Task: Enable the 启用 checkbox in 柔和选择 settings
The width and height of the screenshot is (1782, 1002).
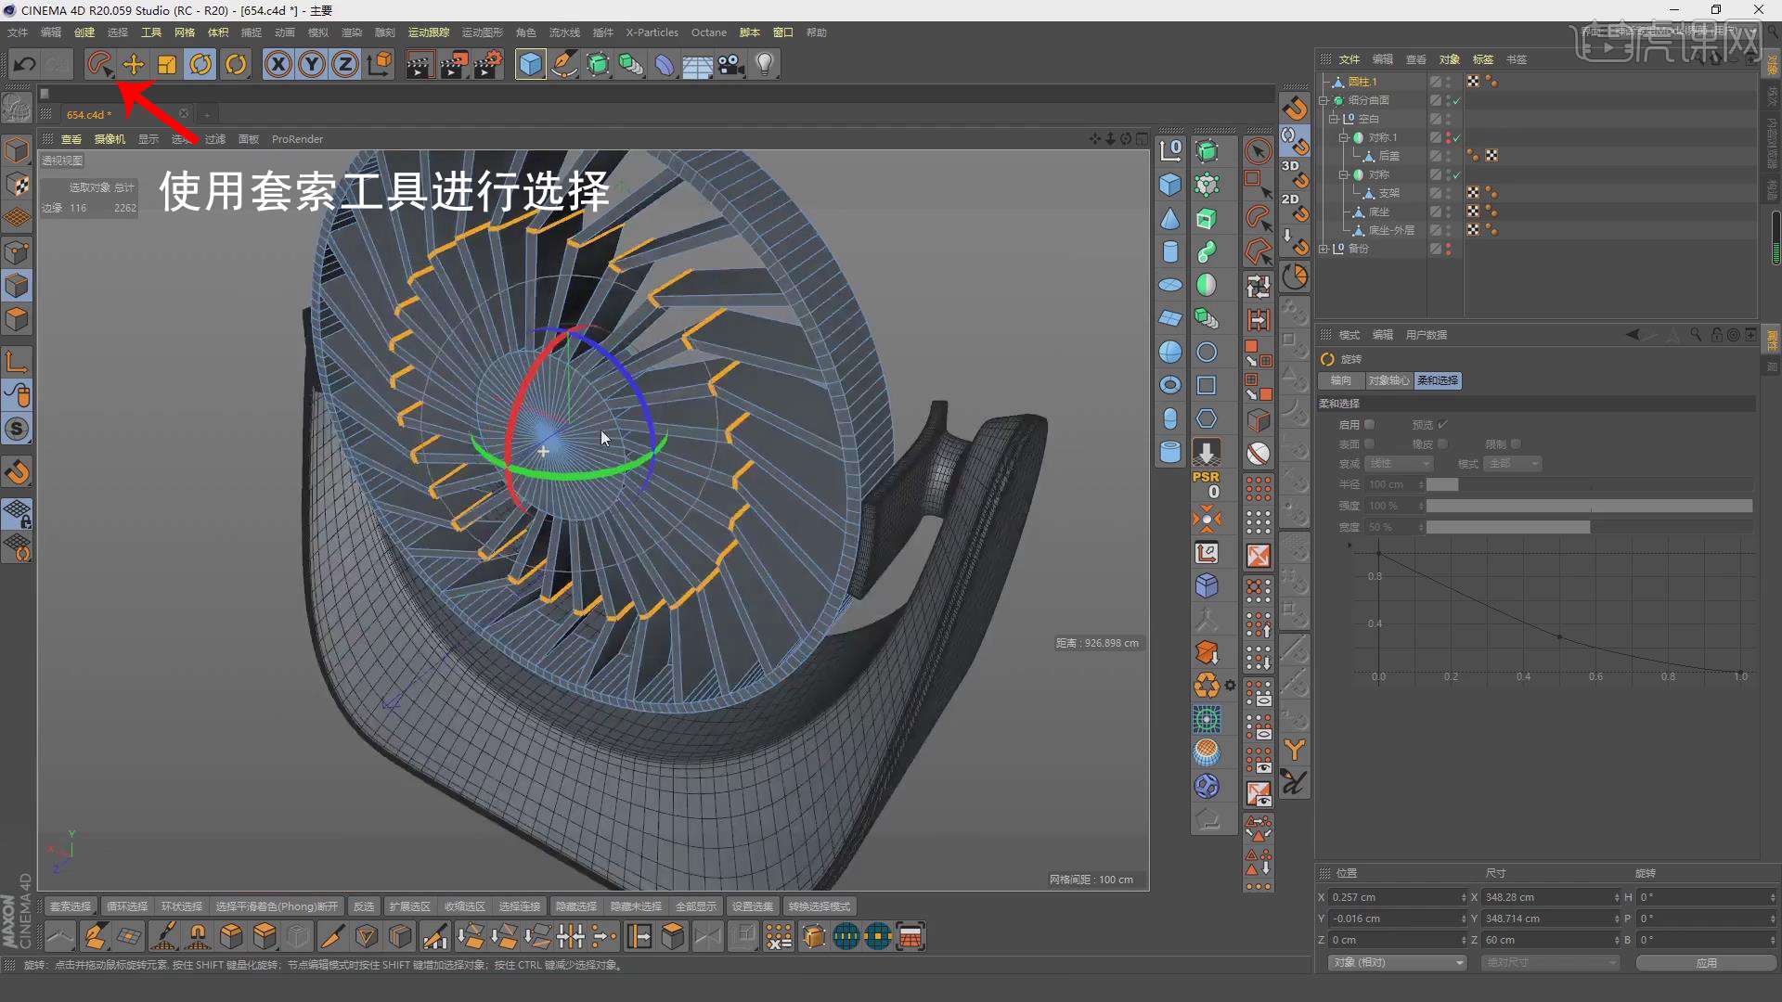Action: [1372, 424]
